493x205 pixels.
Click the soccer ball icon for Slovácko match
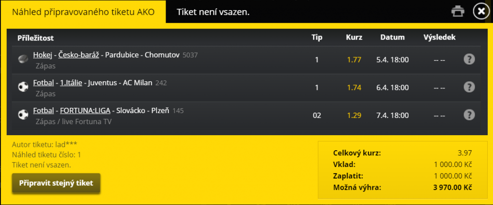(23, 115)
